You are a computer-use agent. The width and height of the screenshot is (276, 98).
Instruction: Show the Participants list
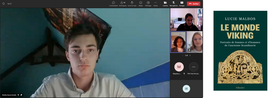click(123, 4)
